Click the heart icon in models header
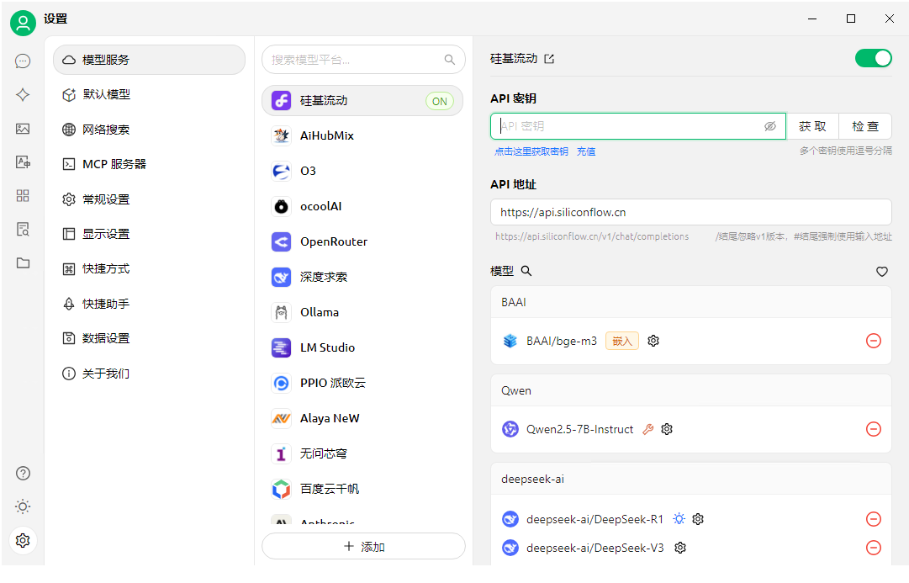Viewport: 909px width, 583px height. [882, 271]
